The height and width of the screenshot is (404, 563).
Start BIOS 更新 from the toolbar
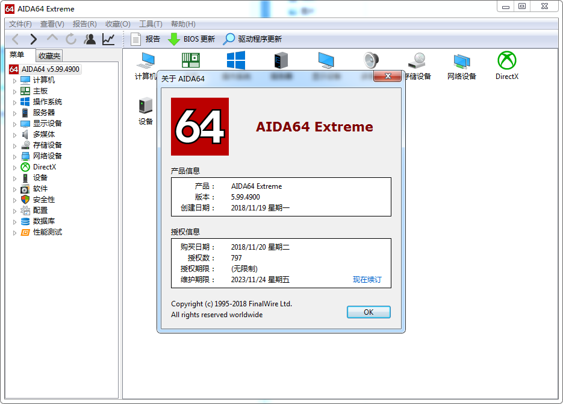191,39
